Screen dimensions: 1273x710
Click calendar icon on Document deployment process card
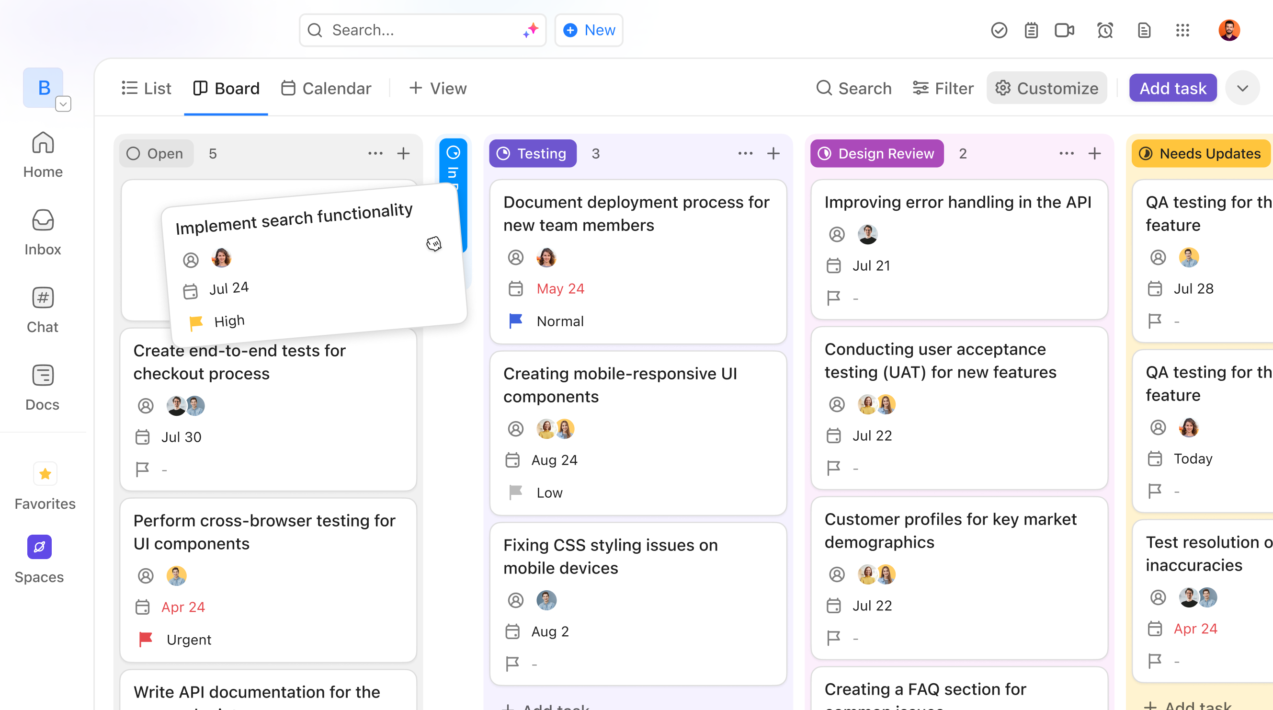pyautogui.click(x=515, y=288)
